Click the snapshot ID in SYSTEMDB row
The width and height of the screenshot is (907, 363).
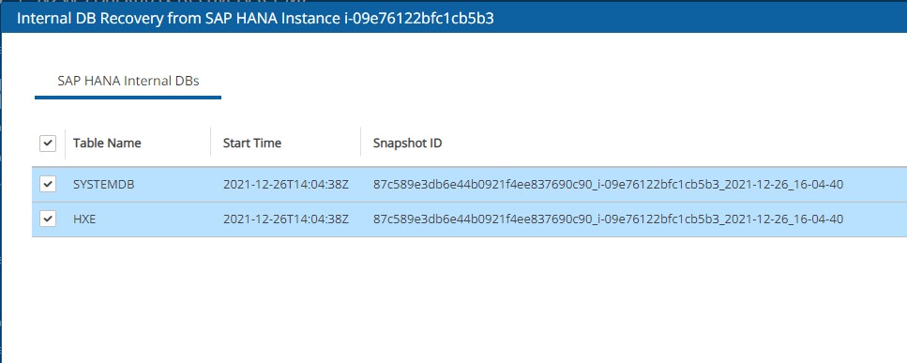tap(609, 185)
